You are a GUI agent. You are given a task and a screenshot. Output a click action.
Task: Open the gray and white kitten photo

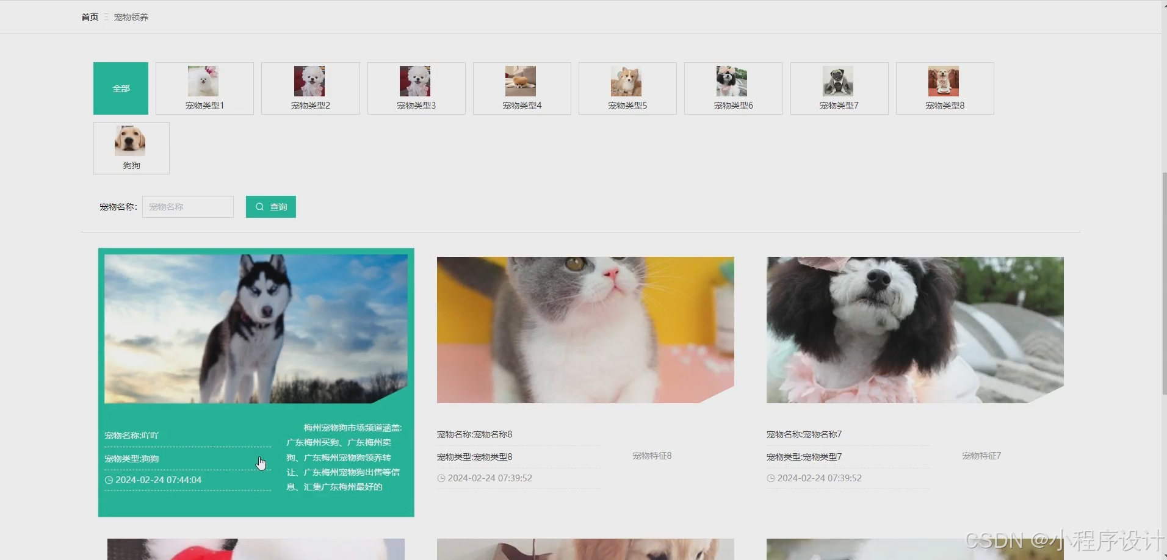click(x=585, y=329)
